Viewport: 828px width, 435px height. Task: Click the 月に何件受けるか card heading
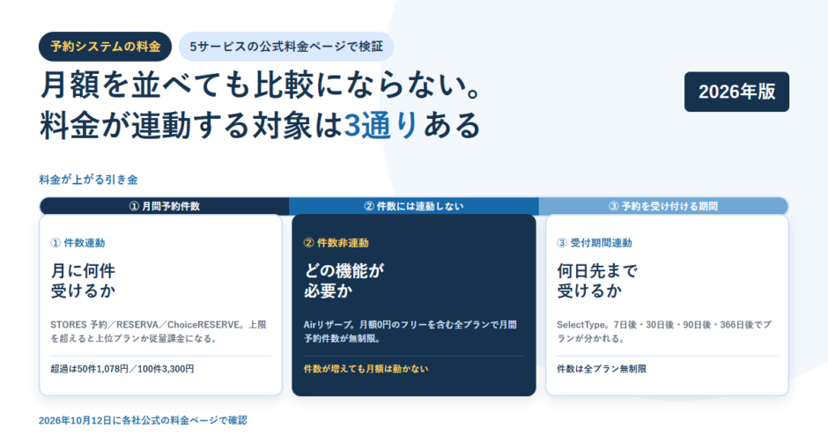coord(83,281)
